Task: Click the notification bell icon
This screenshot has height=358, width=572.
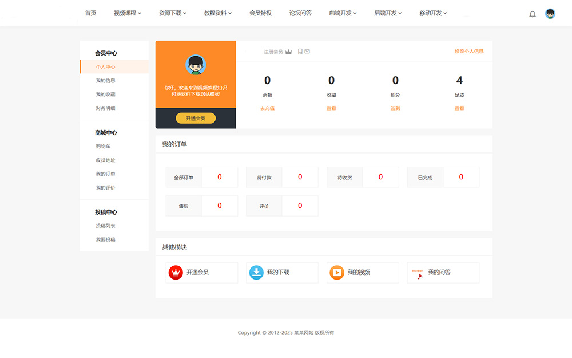Action: click(533, 14)
